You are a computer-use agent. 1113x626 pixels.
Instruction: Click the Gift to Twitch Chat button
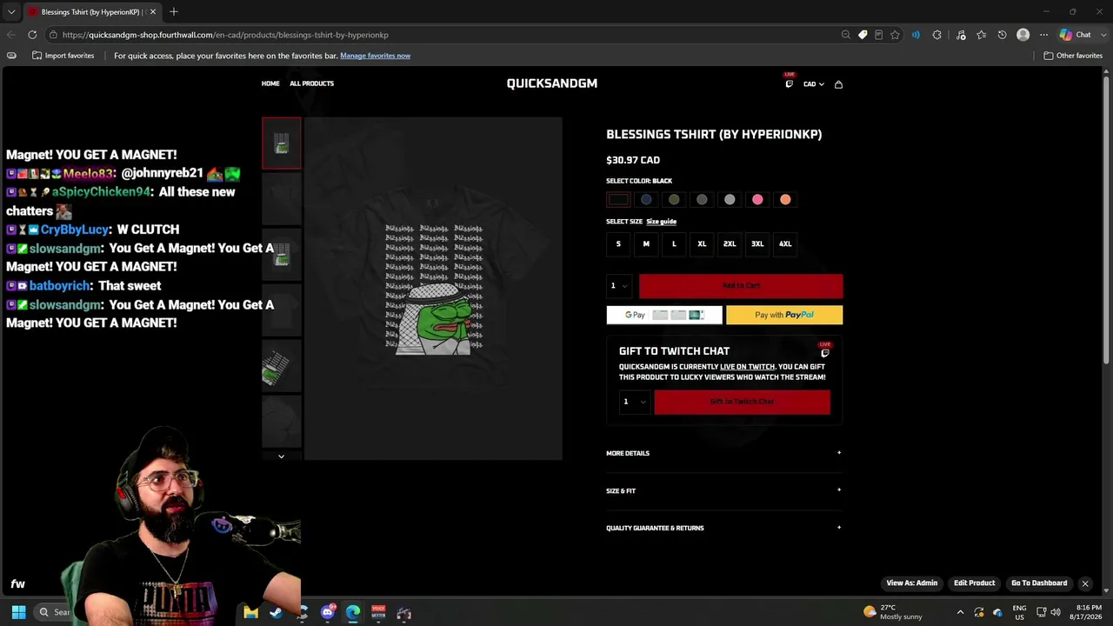click(x=742, y=402)
